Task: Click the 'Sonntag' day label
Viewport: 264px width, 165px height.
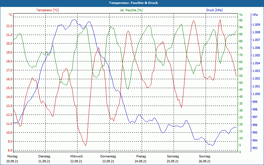Action: click(x=205, y=156)
